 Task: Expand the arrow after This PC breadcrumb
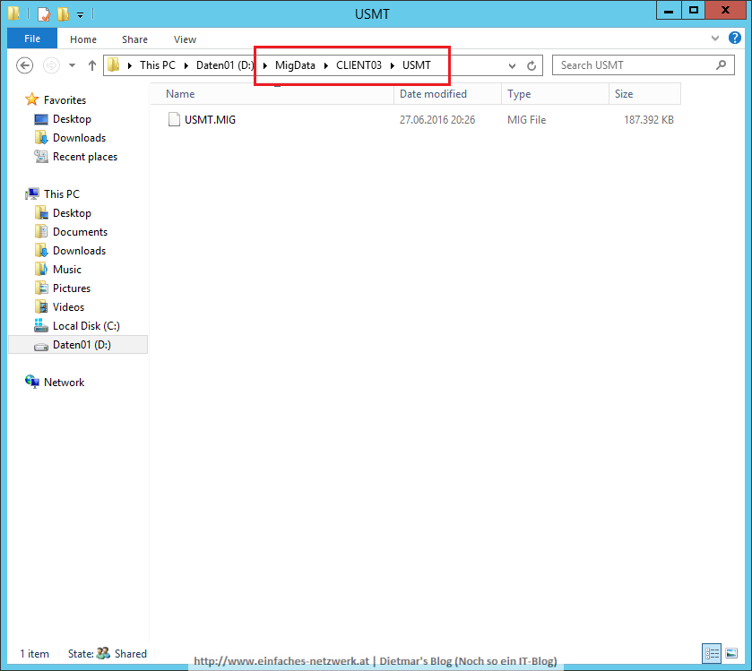[x=186, y=65]
